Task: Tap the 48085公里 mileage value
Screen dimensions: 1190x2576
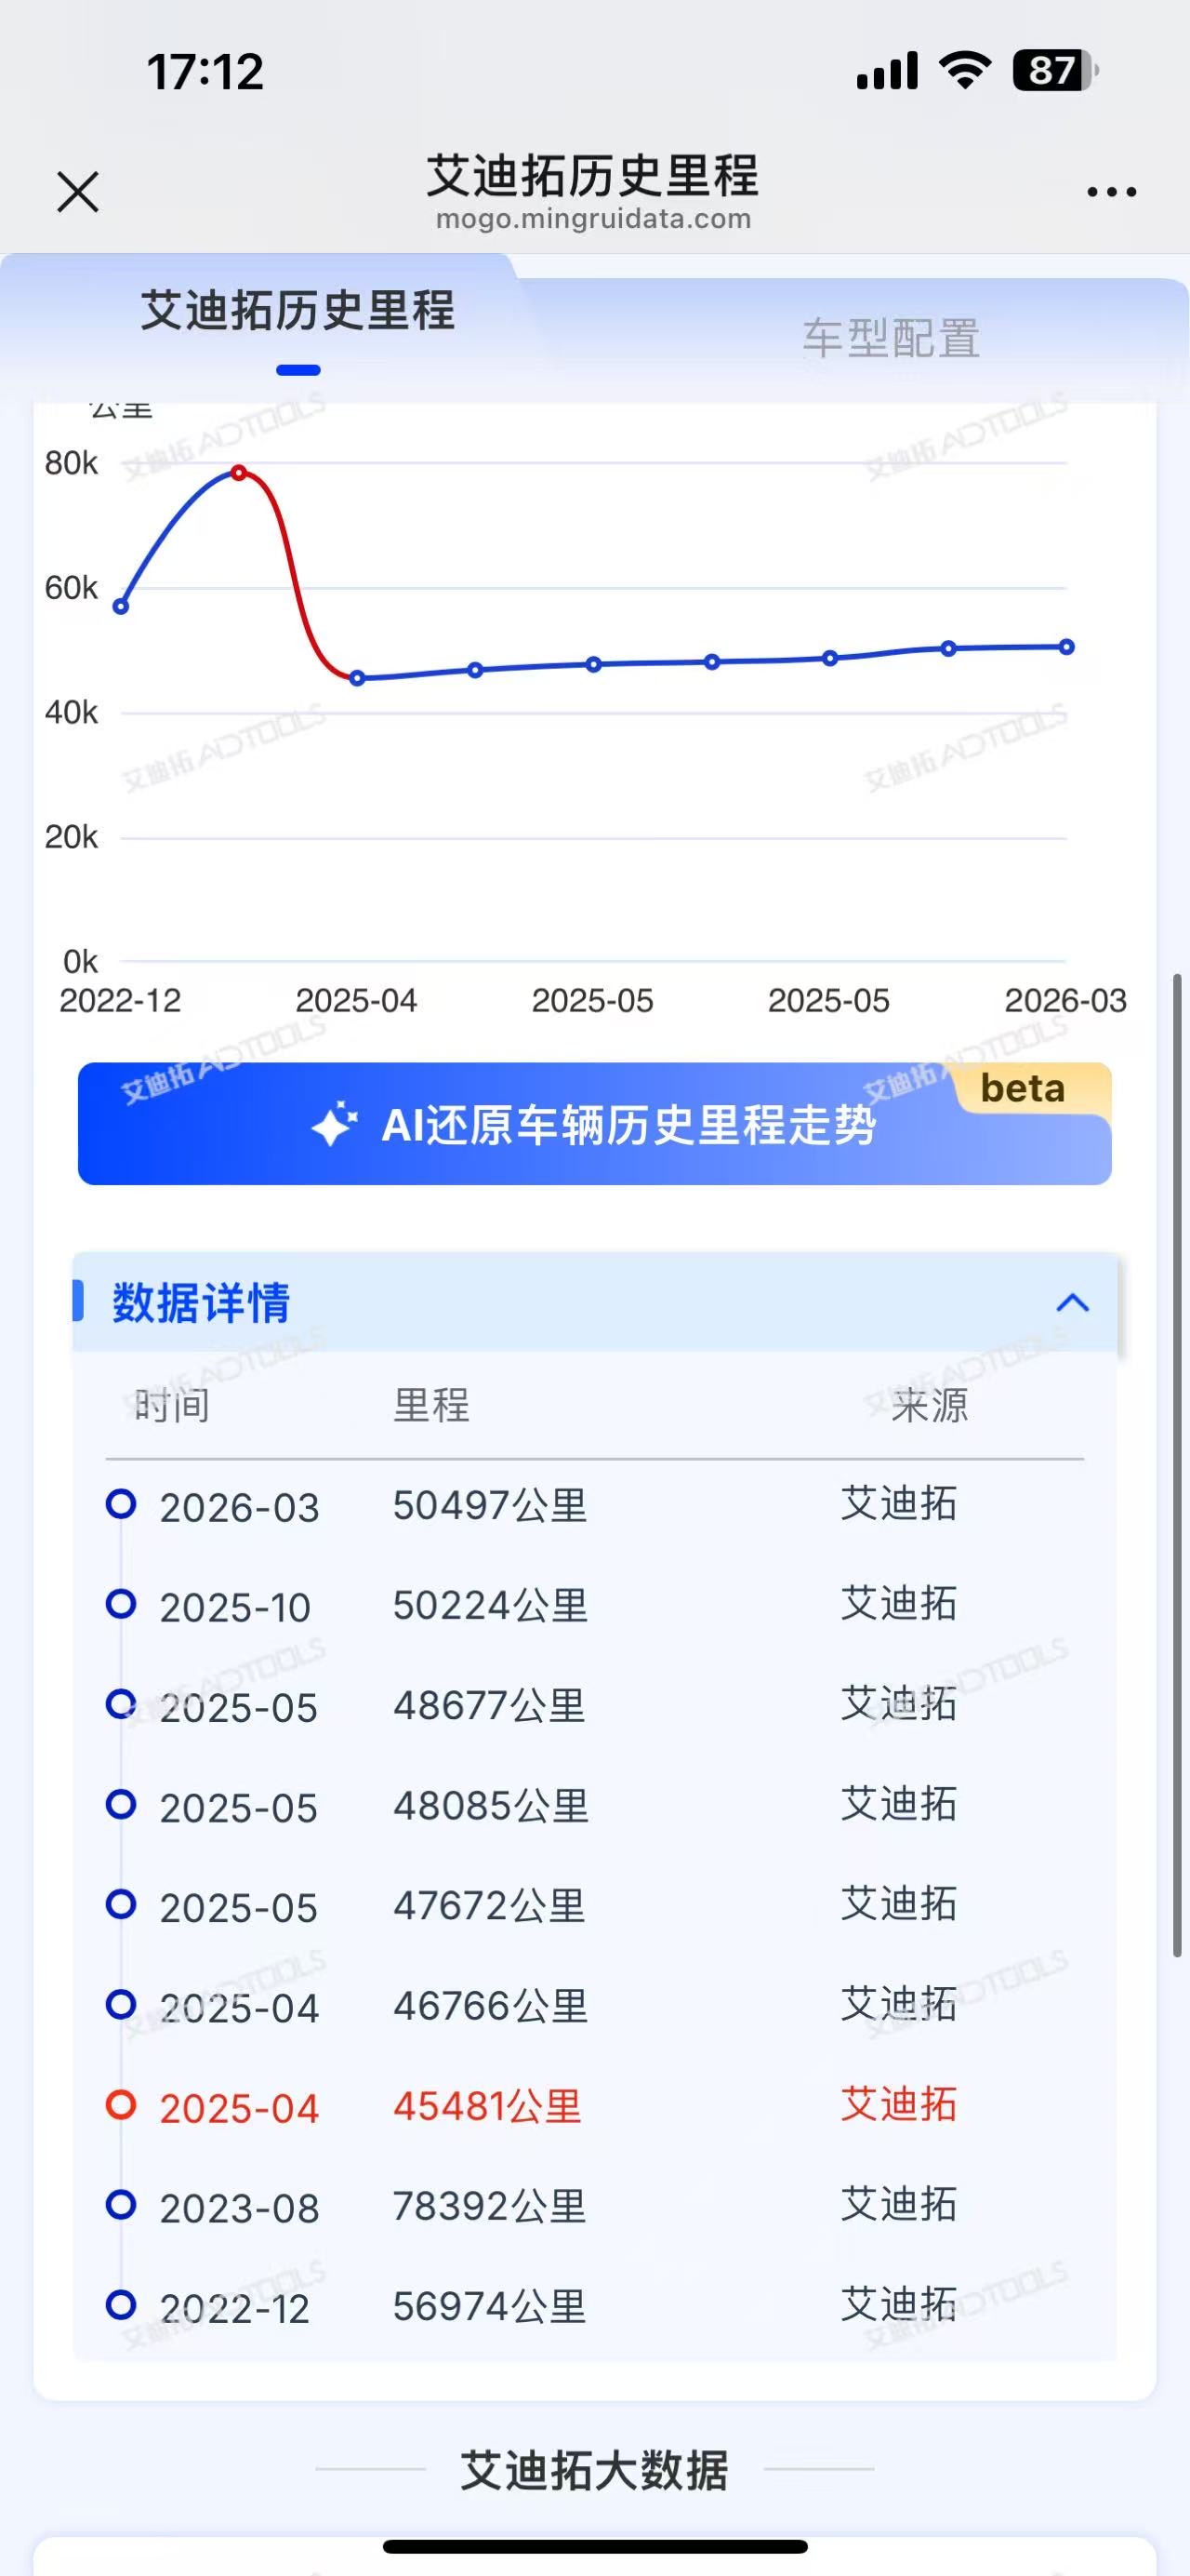Action: click(490, 1805)
